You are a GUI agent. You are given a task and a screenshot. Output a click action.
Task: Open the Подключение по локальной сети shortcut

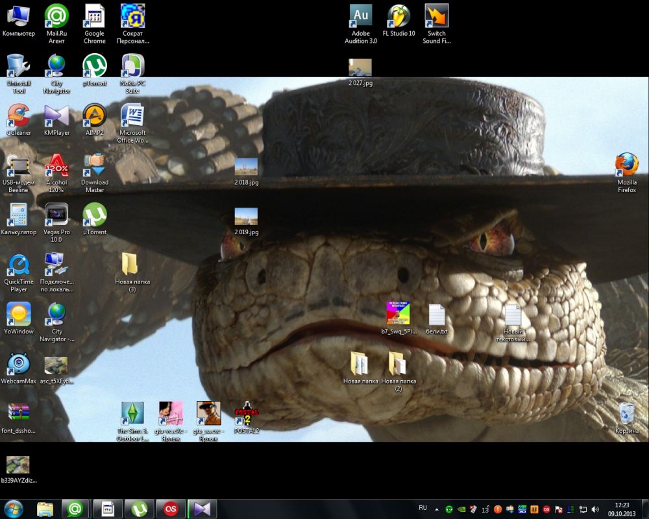pos(56,272)
